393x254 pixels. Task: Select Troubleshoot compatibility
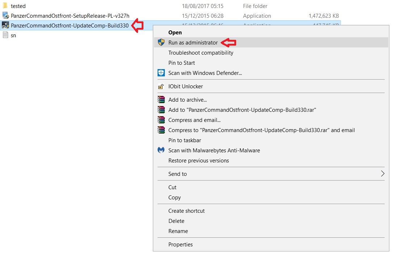(x=201, y=53)
